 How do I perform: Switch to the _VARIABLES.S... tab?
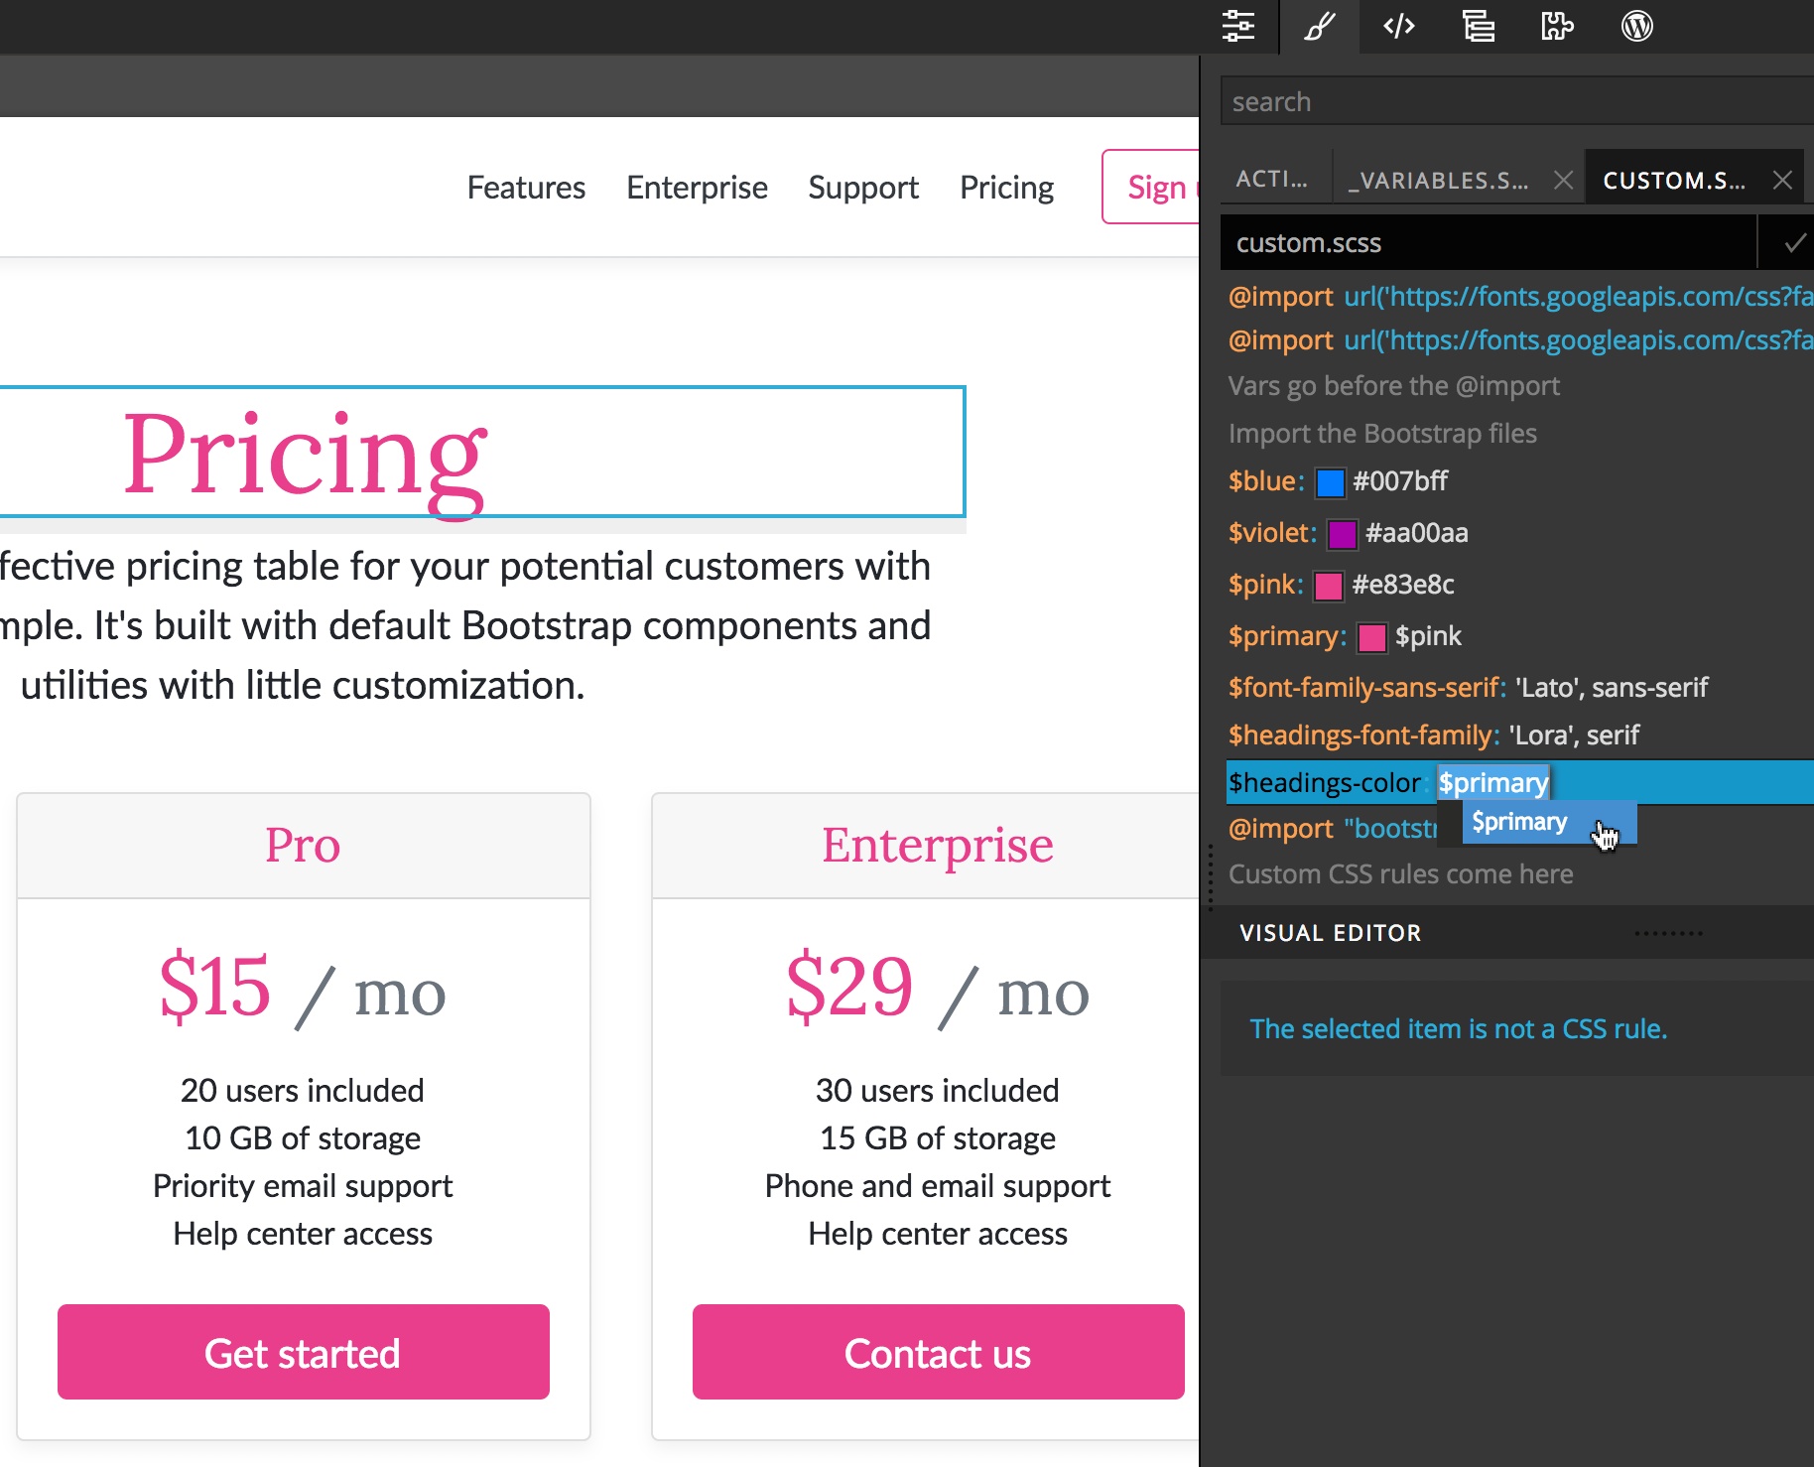[x=1438, y=180]
